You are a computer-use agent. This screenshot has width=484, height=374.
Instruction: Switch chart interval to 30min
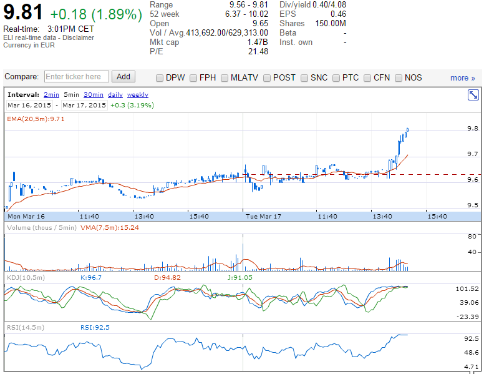pyautogui.click(x=94, y=94)
